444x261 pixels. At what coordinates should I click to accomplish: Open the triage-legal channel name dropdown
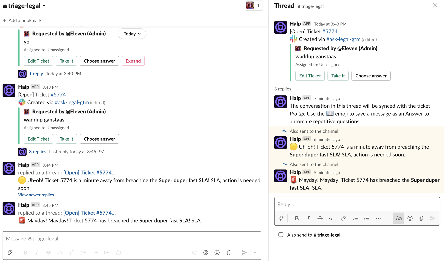pos(24,6)
